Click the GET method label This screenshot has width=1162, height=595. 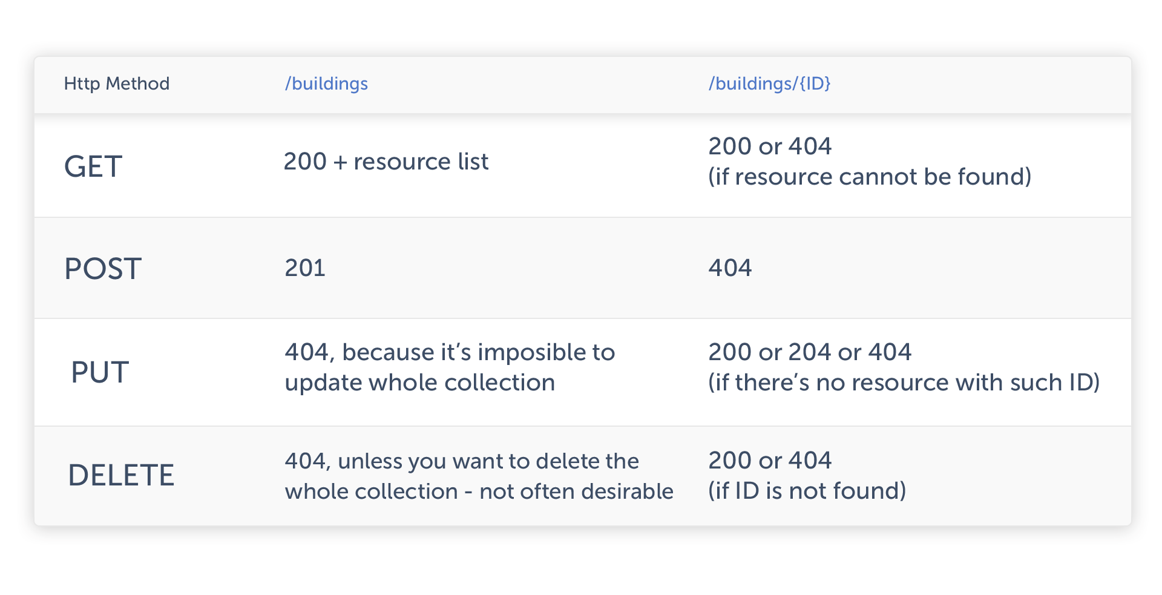click(93, 166)
